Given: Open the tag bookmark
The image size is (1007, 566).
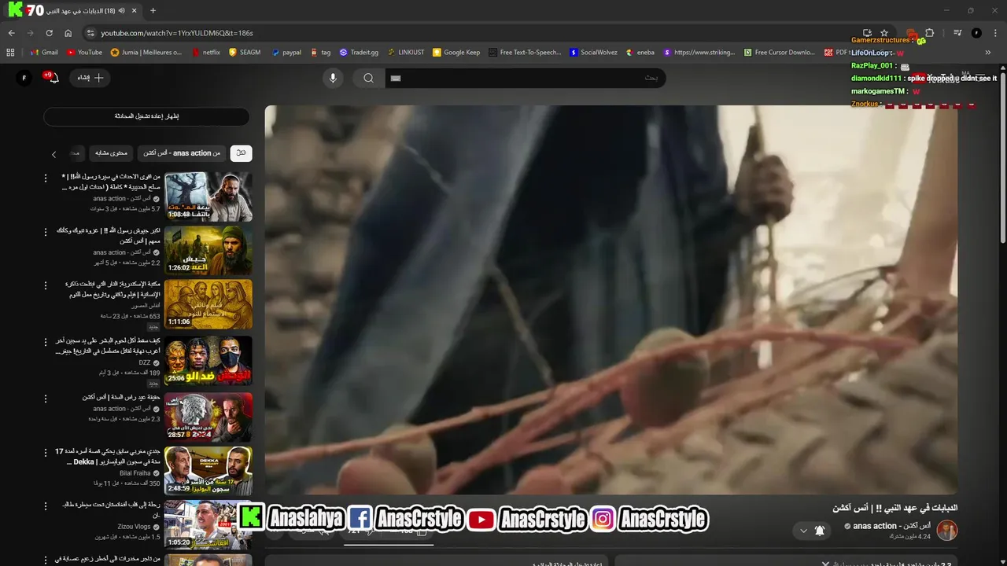Looking at the screenshot, I should (320, 53).
